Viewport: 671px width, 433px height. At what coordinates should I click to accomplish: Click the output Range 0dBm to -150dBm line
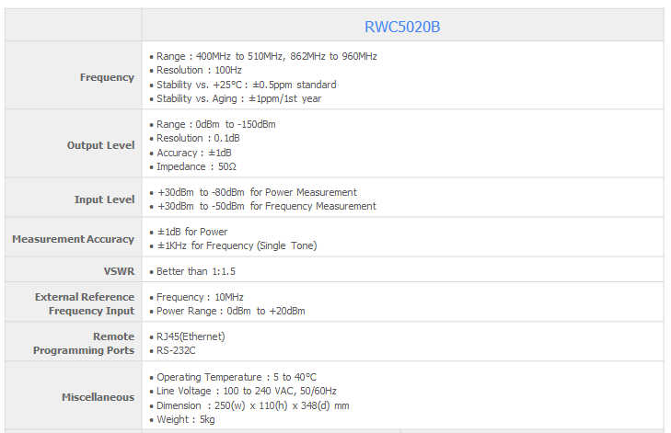pos(215,124)
